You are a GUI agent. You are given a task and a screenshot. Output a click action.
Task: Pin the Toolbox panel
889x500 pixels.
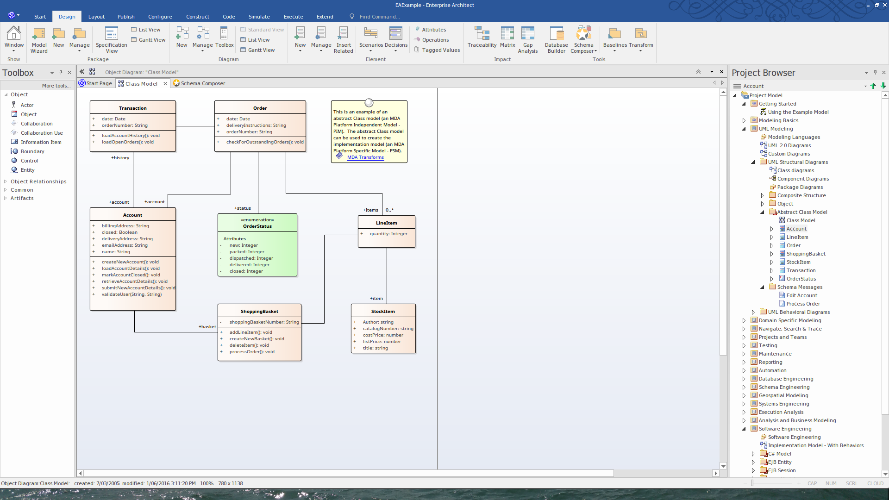click(x=61, y=72)
